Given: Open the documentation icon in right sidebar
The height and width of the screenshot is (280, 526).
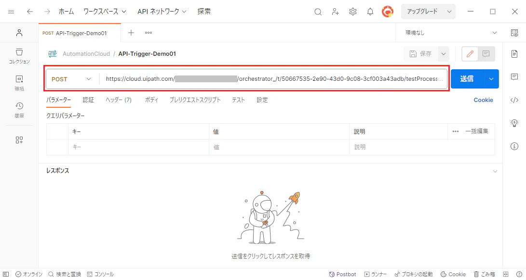Looking at the screenshot, I should (x=514, y=54).
